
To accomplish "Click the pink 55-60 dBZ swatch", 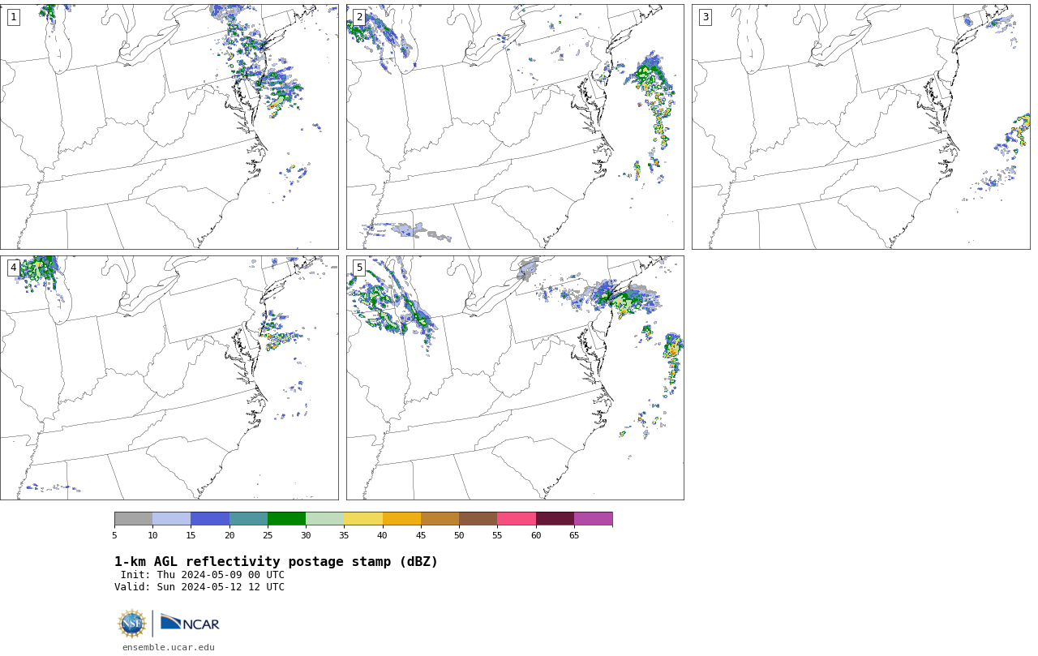I will click(x=517, y=519).
